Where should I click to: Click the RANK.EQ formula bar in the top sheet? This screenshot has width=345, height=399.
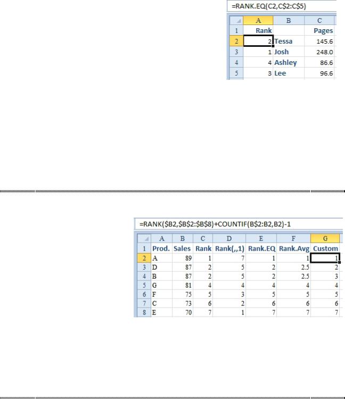click(282, 6)
